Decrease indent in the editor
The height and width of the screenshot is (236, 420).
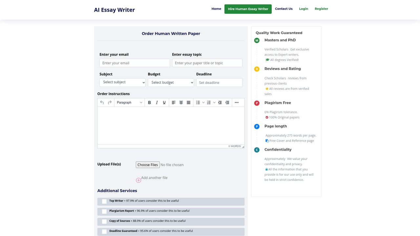(220, 103)
